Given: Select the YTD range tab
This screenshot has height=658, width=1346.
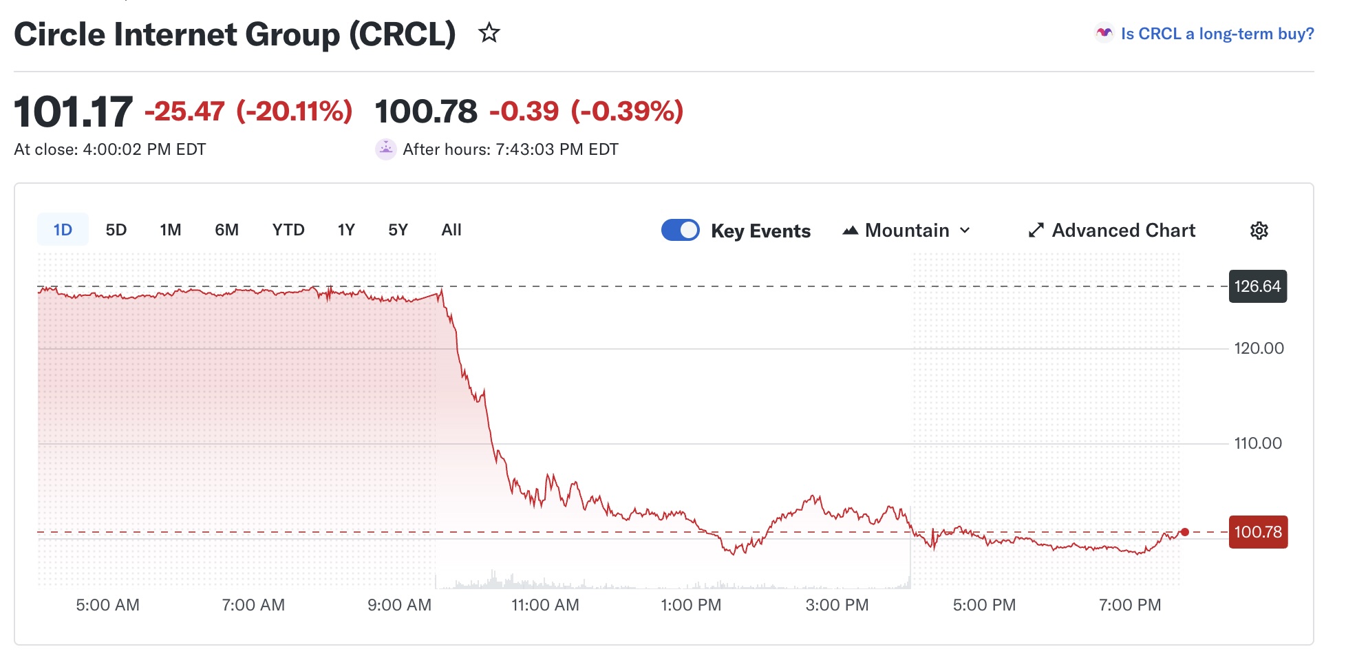Looking at the screenshot, I should coord(288,230).
